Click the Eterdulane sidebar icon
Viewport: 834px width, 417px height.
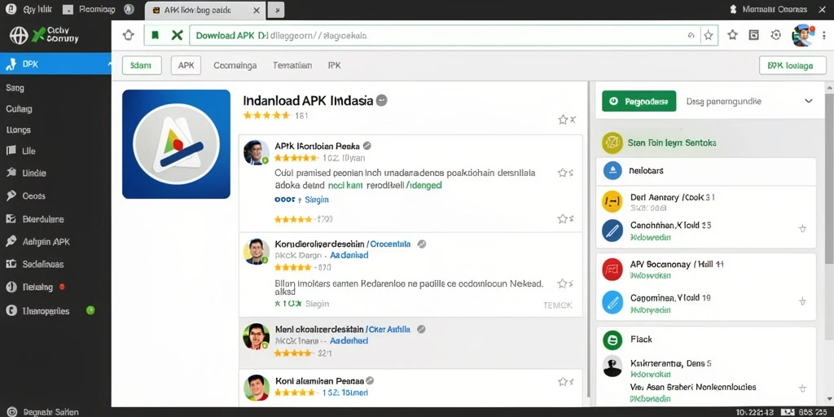click(x=11, y=218)
